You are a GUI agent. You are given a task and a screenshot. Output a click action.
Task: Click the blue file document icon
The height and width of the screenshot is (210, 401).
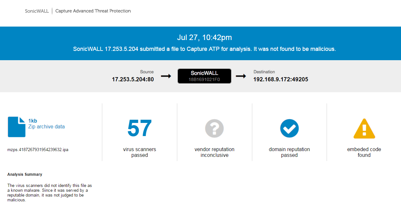point(17,127)
